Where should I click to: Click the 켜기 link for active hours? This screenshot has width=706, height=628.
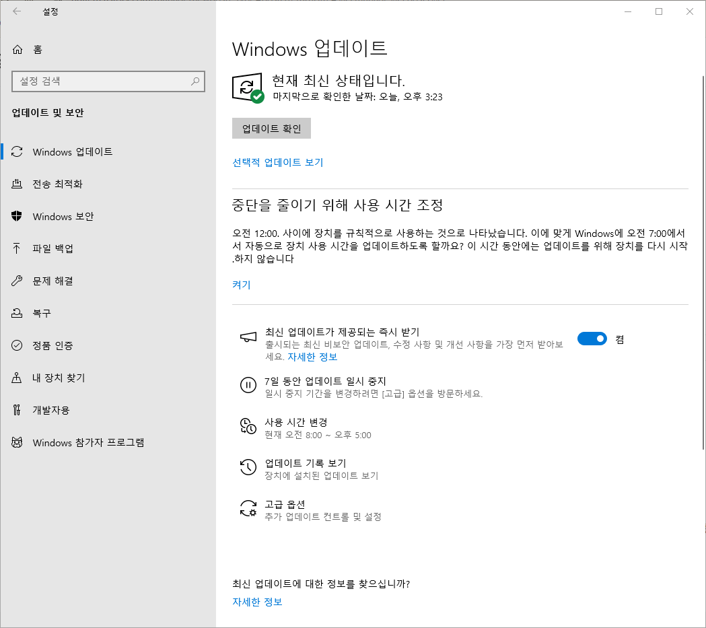(x=242, y=285)
